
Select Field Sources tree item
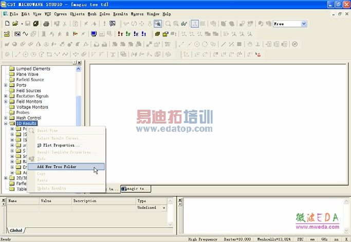point(29,90)
